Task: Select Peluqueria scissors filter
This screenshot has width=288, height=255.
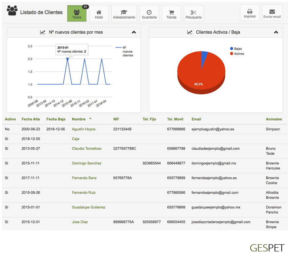Action: point(193,13)
